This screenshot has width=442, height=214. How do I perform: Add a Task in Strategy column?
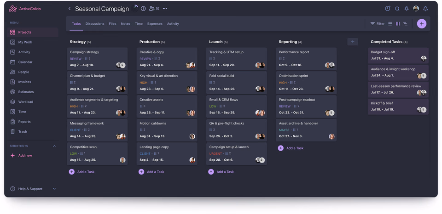pyautogui.click(x=82, y=172)
